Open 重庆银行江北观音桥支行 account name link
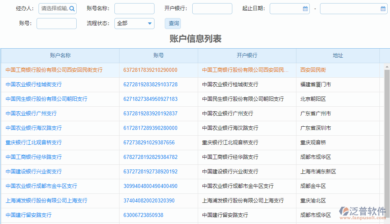This screenshot has height=224, width=390. coord(33,142)
